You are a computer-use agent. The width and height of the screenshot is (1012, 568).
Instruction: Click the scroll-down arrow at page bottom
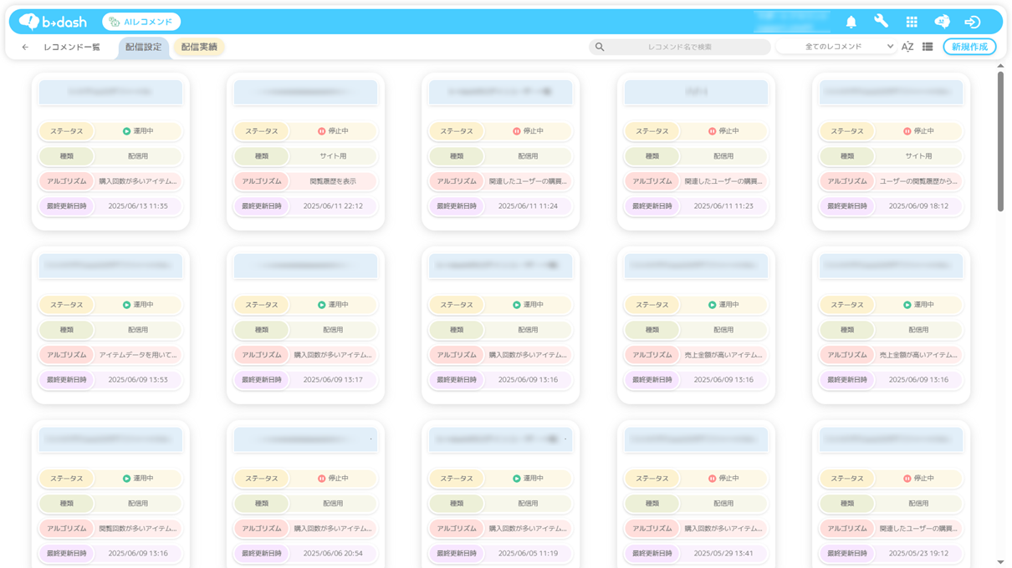1000,562
